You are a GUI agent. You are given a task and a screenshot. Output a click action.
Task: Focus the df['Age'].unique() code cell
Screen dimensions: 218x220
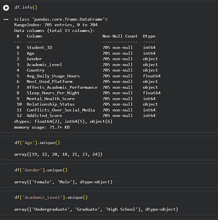37,143
